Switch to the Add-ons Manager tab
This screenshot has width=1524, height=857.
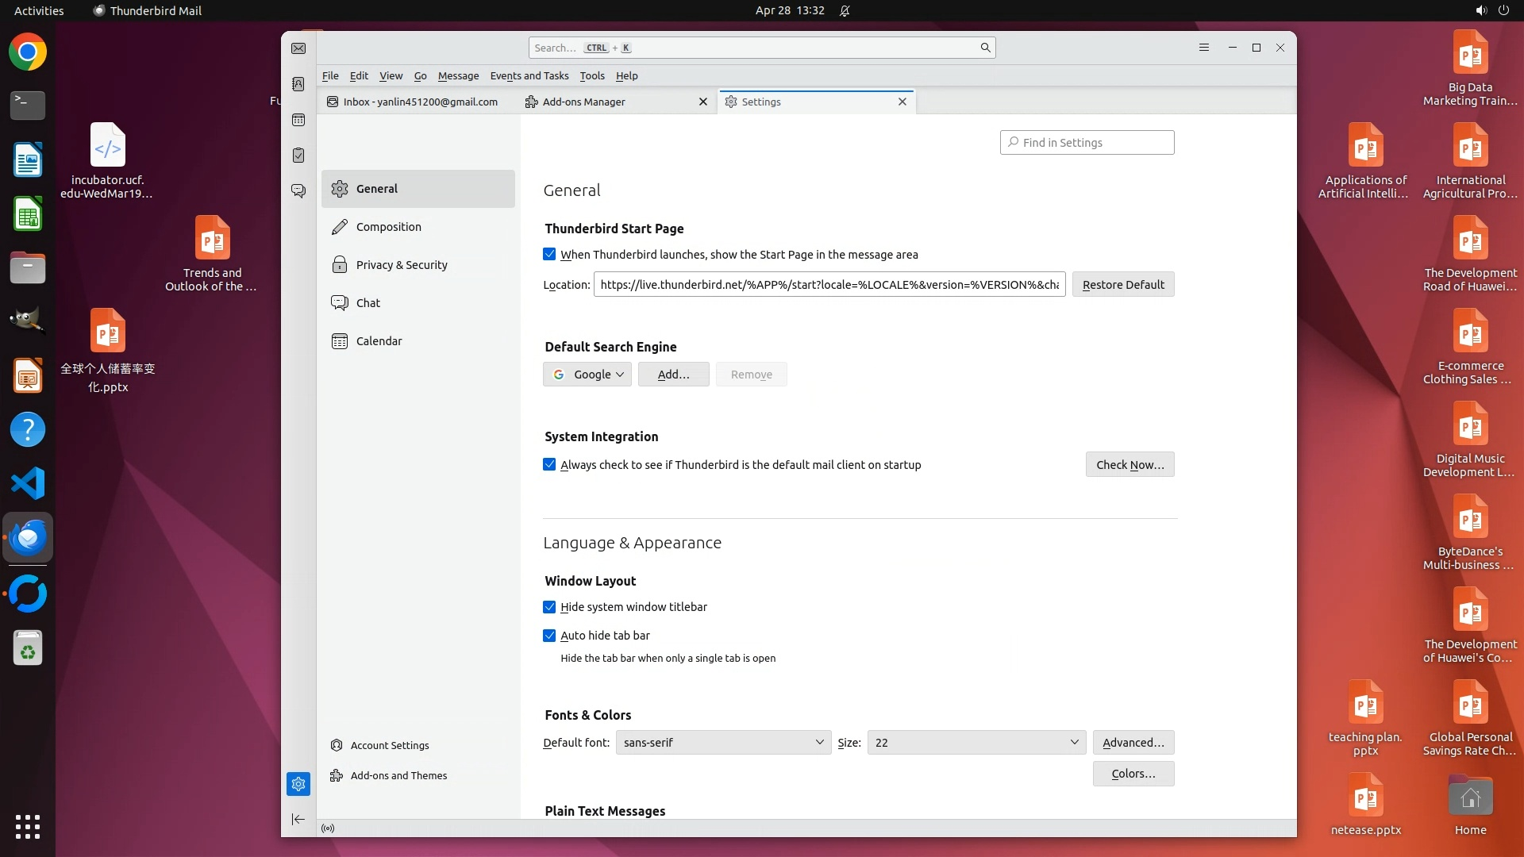click(x=584, y=102)
